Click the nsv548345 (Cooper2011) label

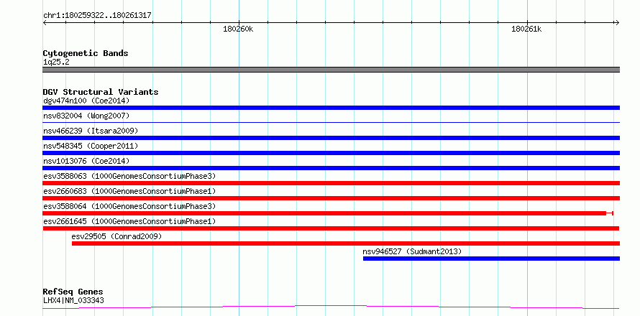click(91, 146)
